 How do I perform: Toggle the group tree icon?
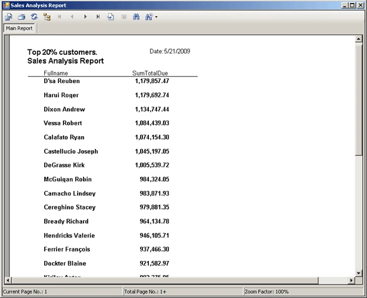pyautogui.click(x=47, y=17)
